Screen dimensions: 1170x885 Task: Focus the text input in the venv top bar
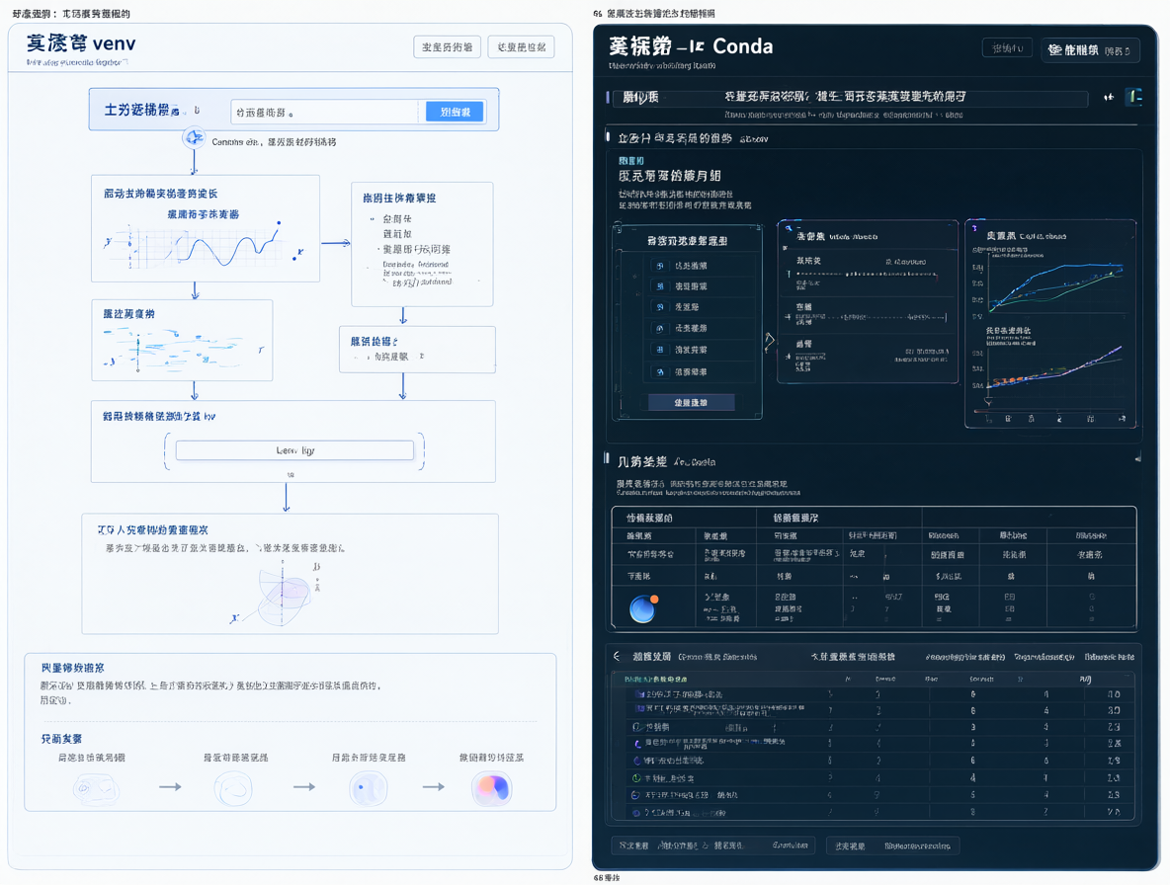tap(324, 112)
